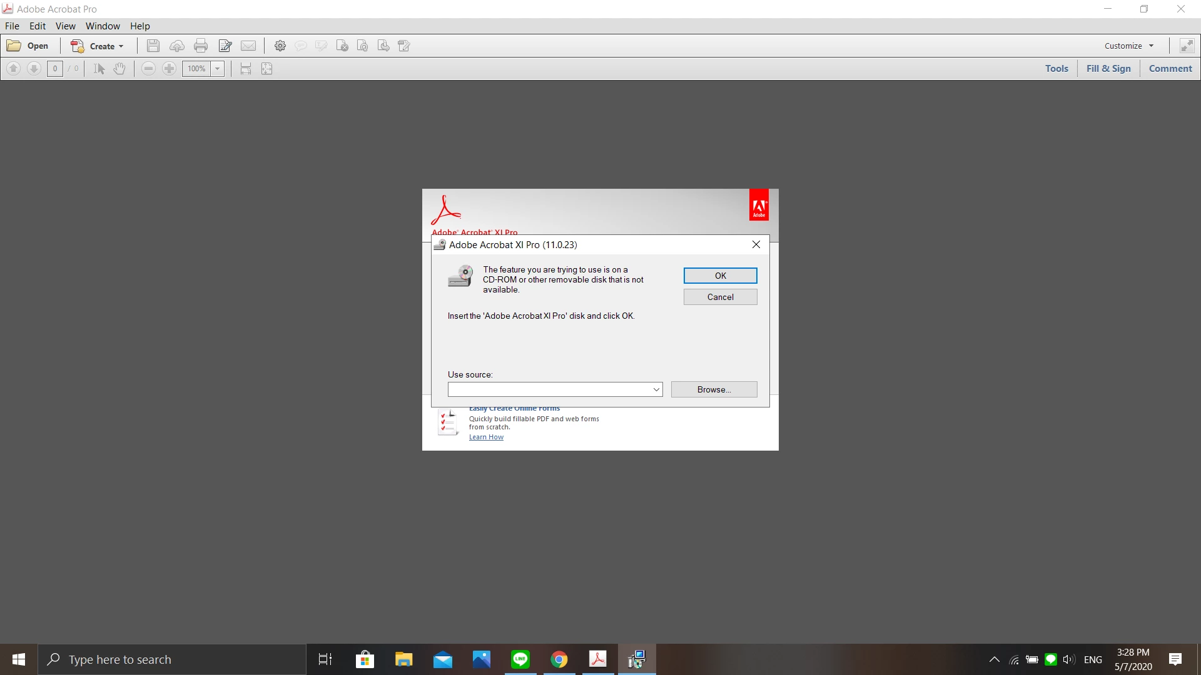Viewport: 1201px width, 675px height.
Task: Open the Customize dropdown
Action: pos(1129,46)
